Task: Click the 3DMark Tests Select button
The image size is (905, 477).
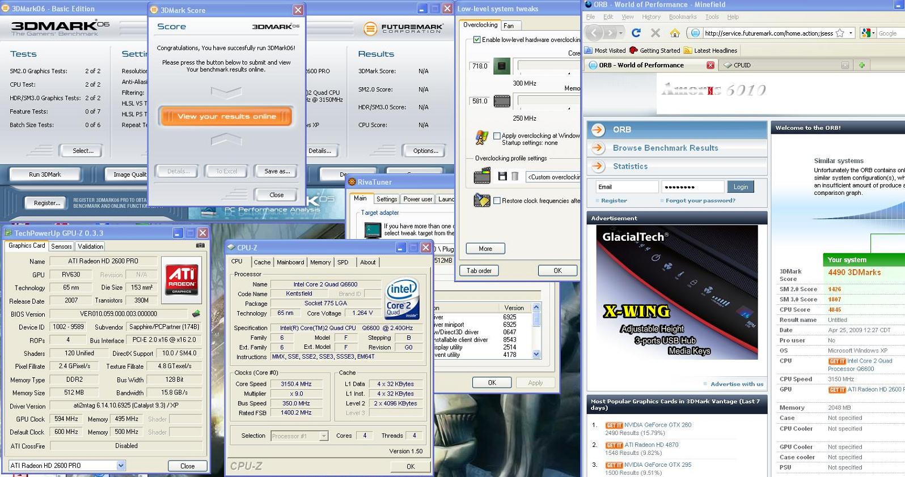Action: (83, 151)
